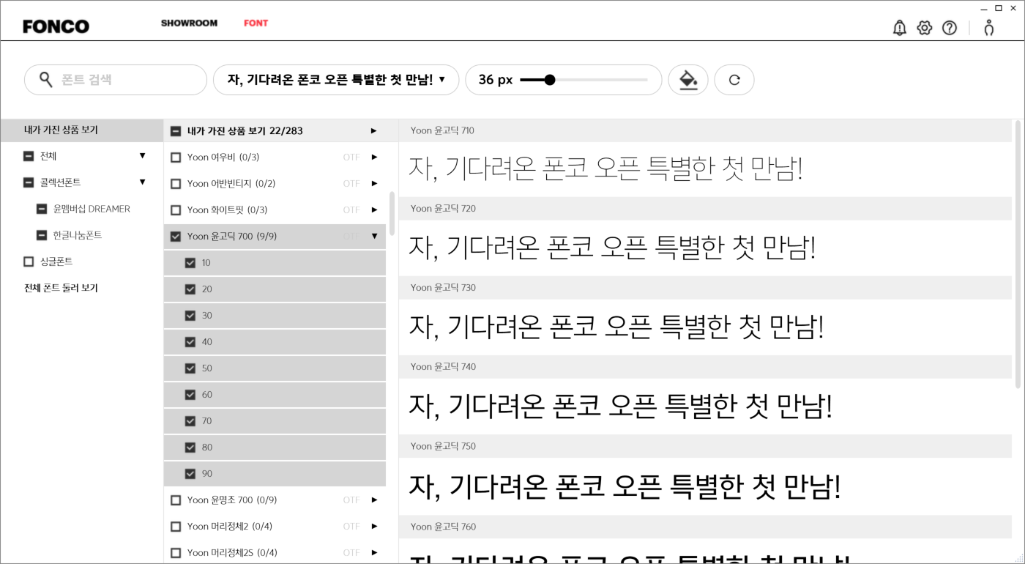Viewport: 1025px width, 564px height.
Task: Click the Yoon 윤고딕 740 header
Action: tap(705, 367)
